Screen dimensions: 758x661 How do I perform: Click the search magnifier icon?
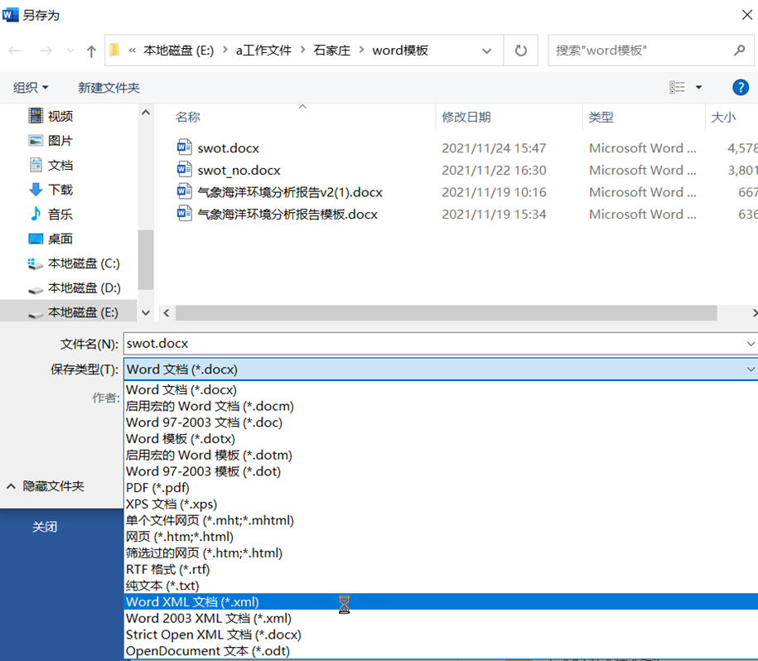click(x=739, y=50)
